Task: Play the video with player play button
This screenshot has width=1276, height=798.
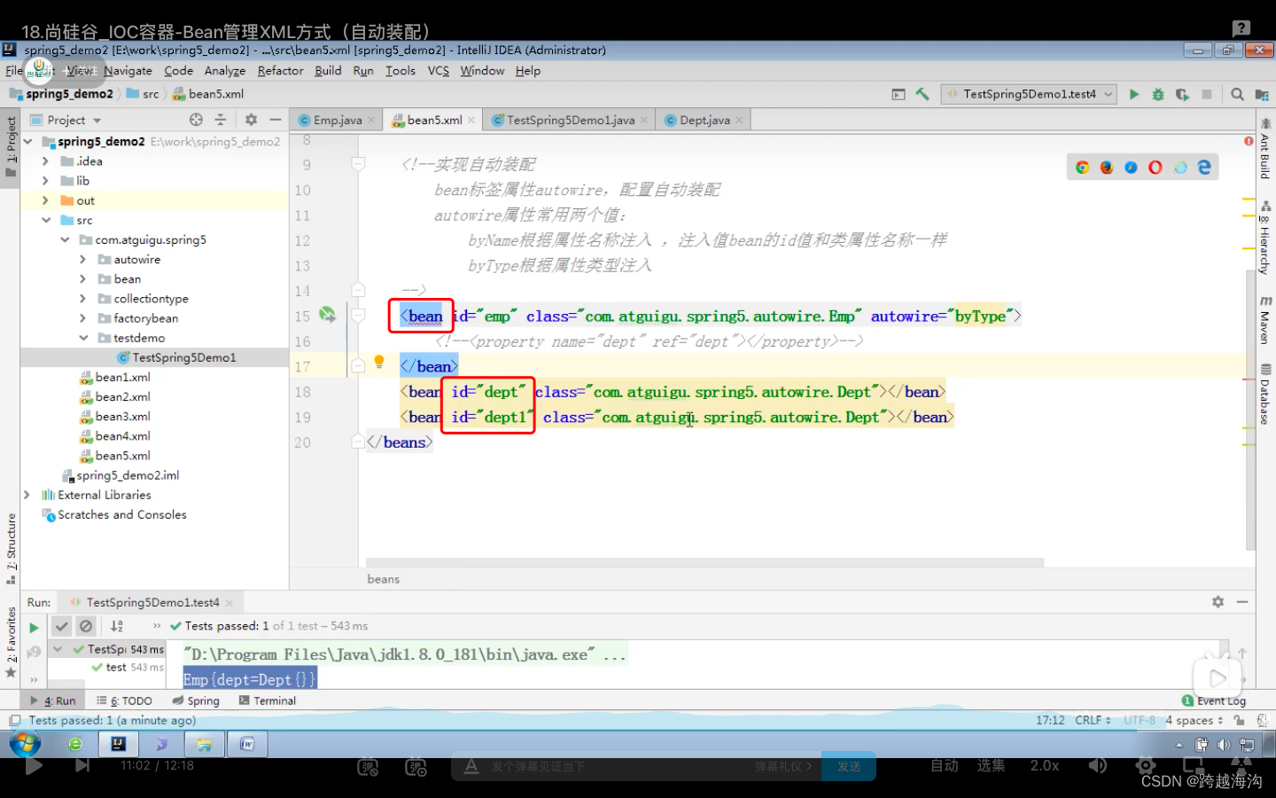Action: 34,765
